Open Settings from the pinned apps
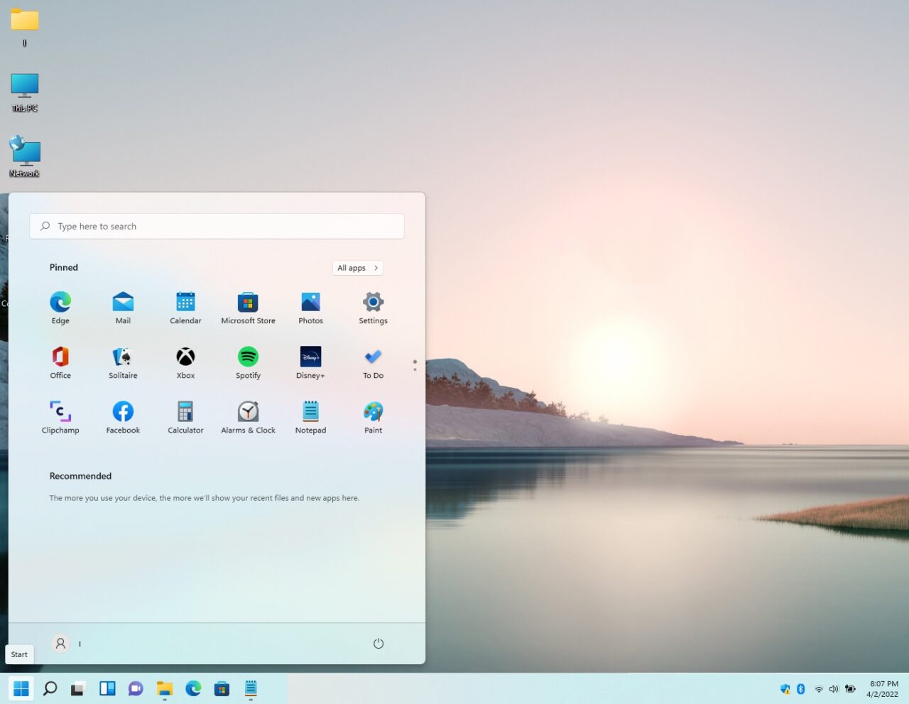 point(373,308)
